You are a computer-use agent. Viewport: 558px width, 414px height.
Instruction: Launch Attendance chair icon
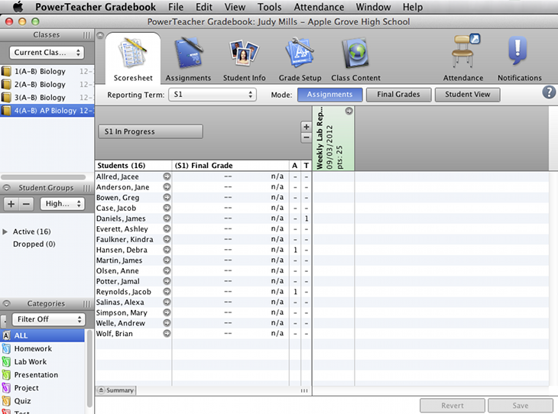click(x=465, y=52)
